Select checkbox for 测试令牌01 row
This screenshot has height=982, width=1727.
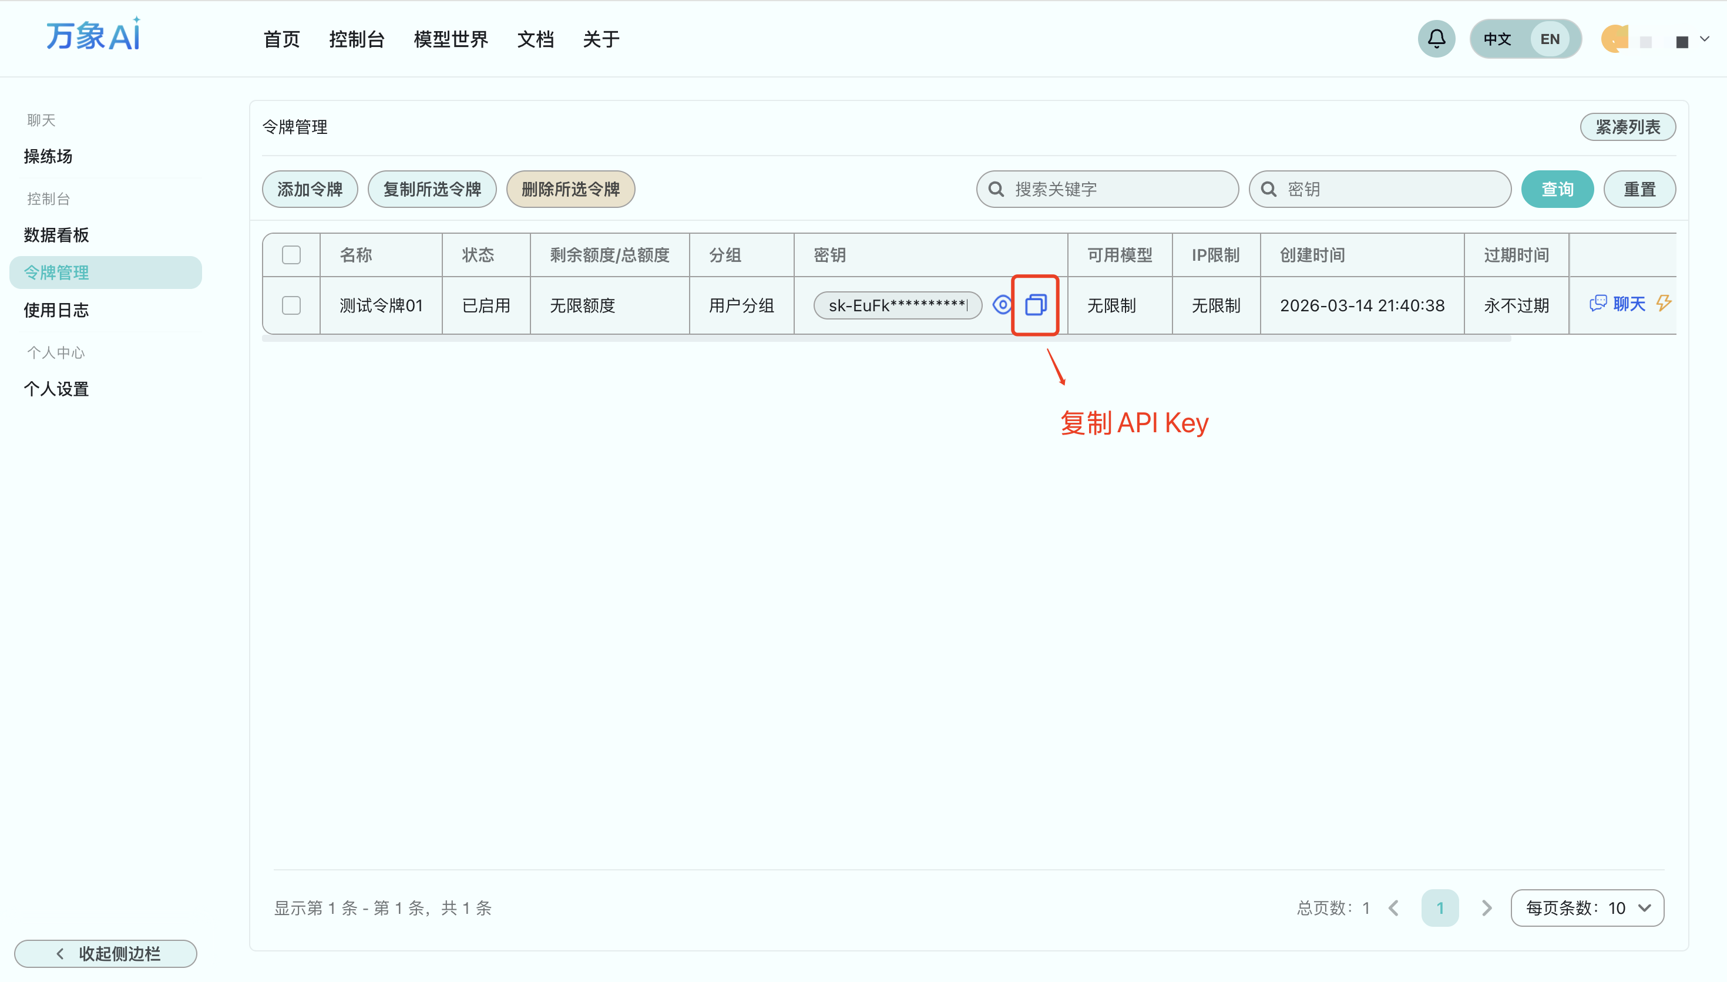tap(291, 305)
